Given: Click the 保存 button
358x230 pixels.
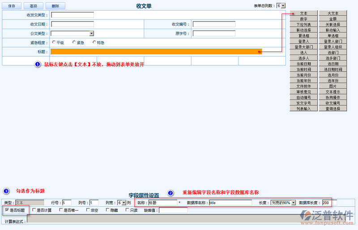Looking at the screenshot, I should pyautogui.click(x=12, y=6).
